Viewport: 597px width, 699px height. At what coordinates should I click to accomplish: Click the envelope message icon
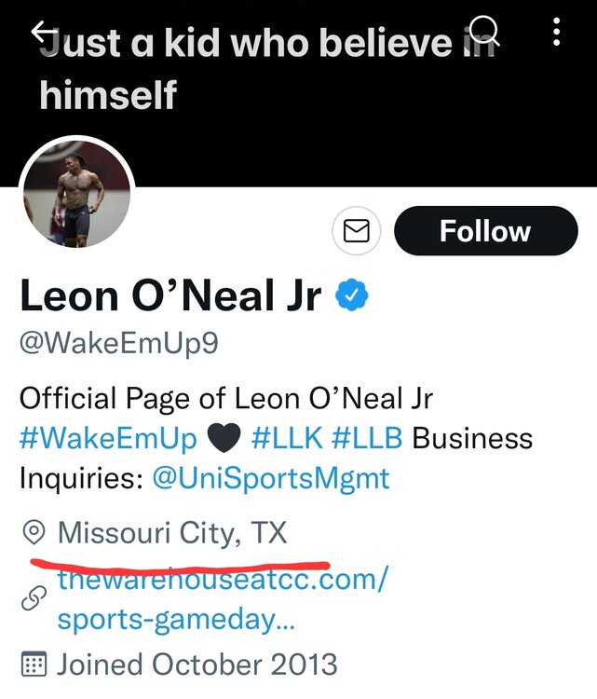click(x=357, y=230)
